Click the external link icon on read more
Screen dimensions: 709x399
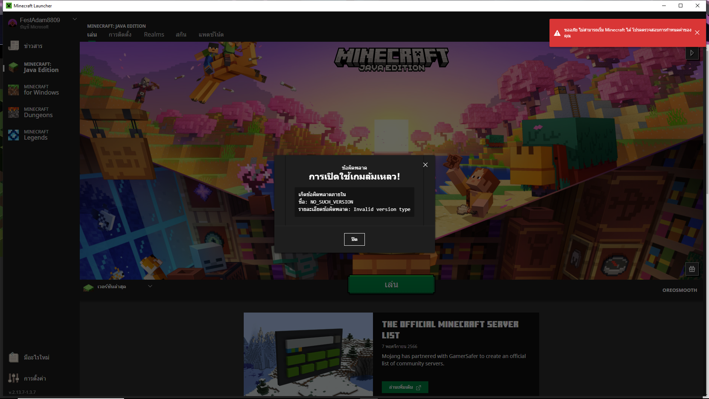418,388
